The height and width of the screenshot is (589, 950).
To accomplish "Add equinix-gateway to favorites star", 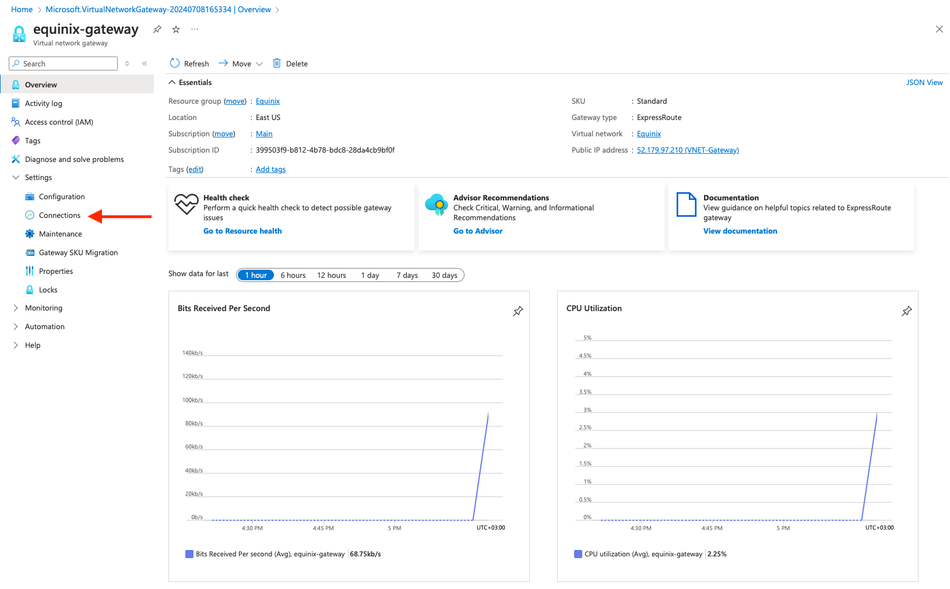I will pyautogui.click(x=176, y=29).
